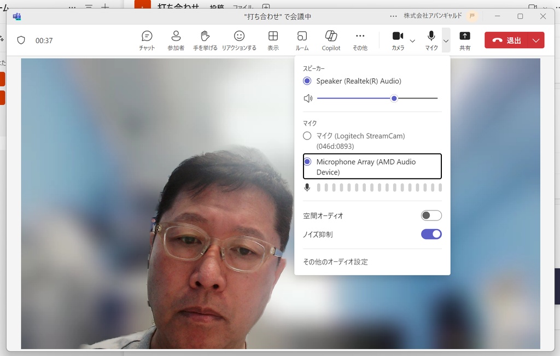Image resolution: width=560 pixels, height=356 pixels.
Task: Click the microphone level icon
Action: [307, 188]
